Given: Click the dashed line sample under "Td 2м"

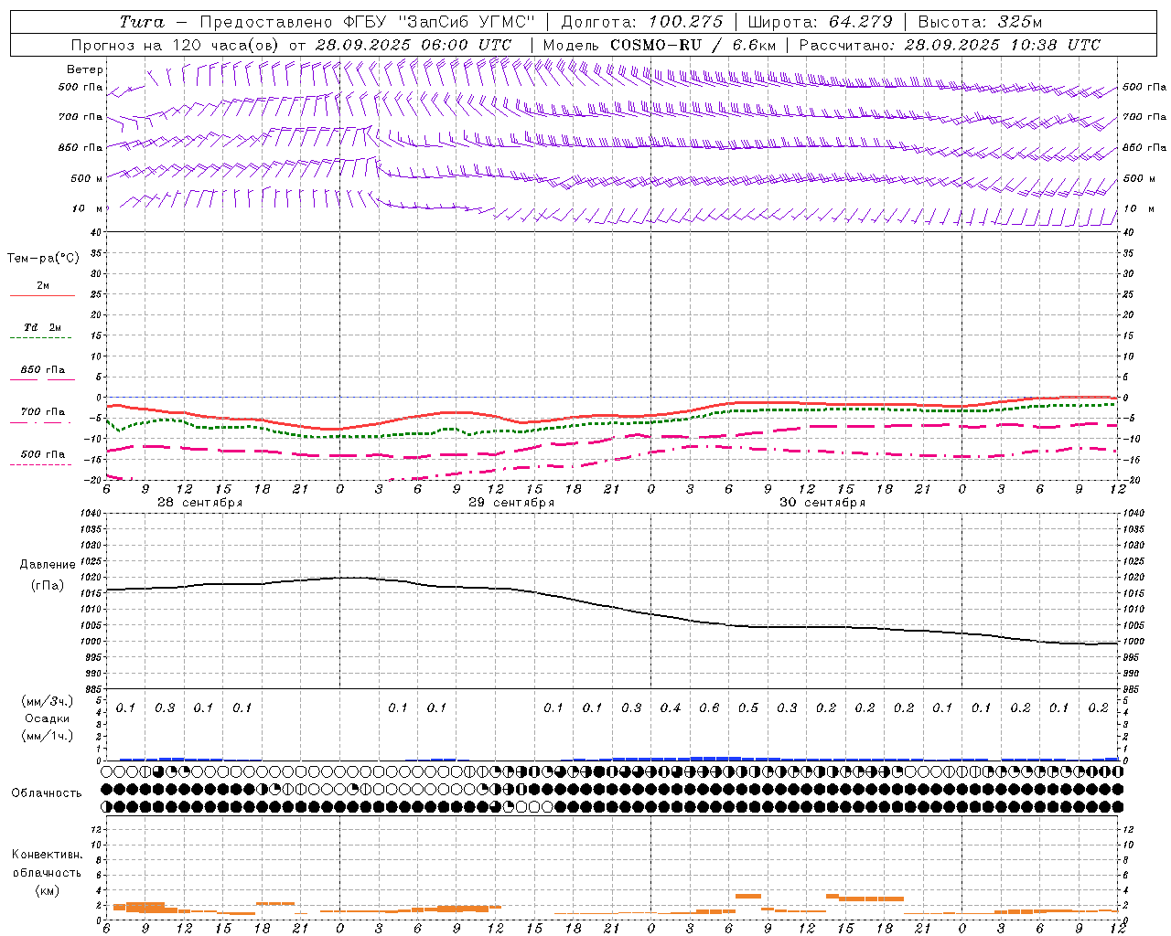Looking at the screenshot, I should (42, 338).
